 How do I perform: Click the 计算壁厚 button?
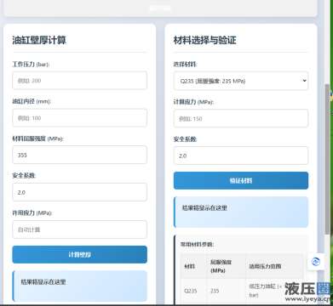pos(79,254)
